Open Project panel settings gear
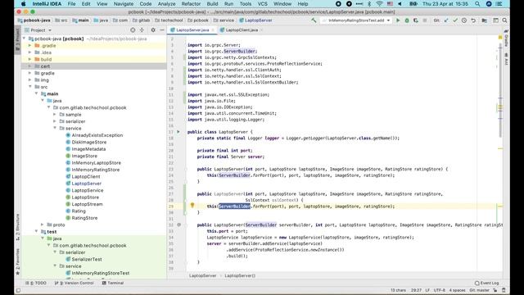 (x=153, y=30)
